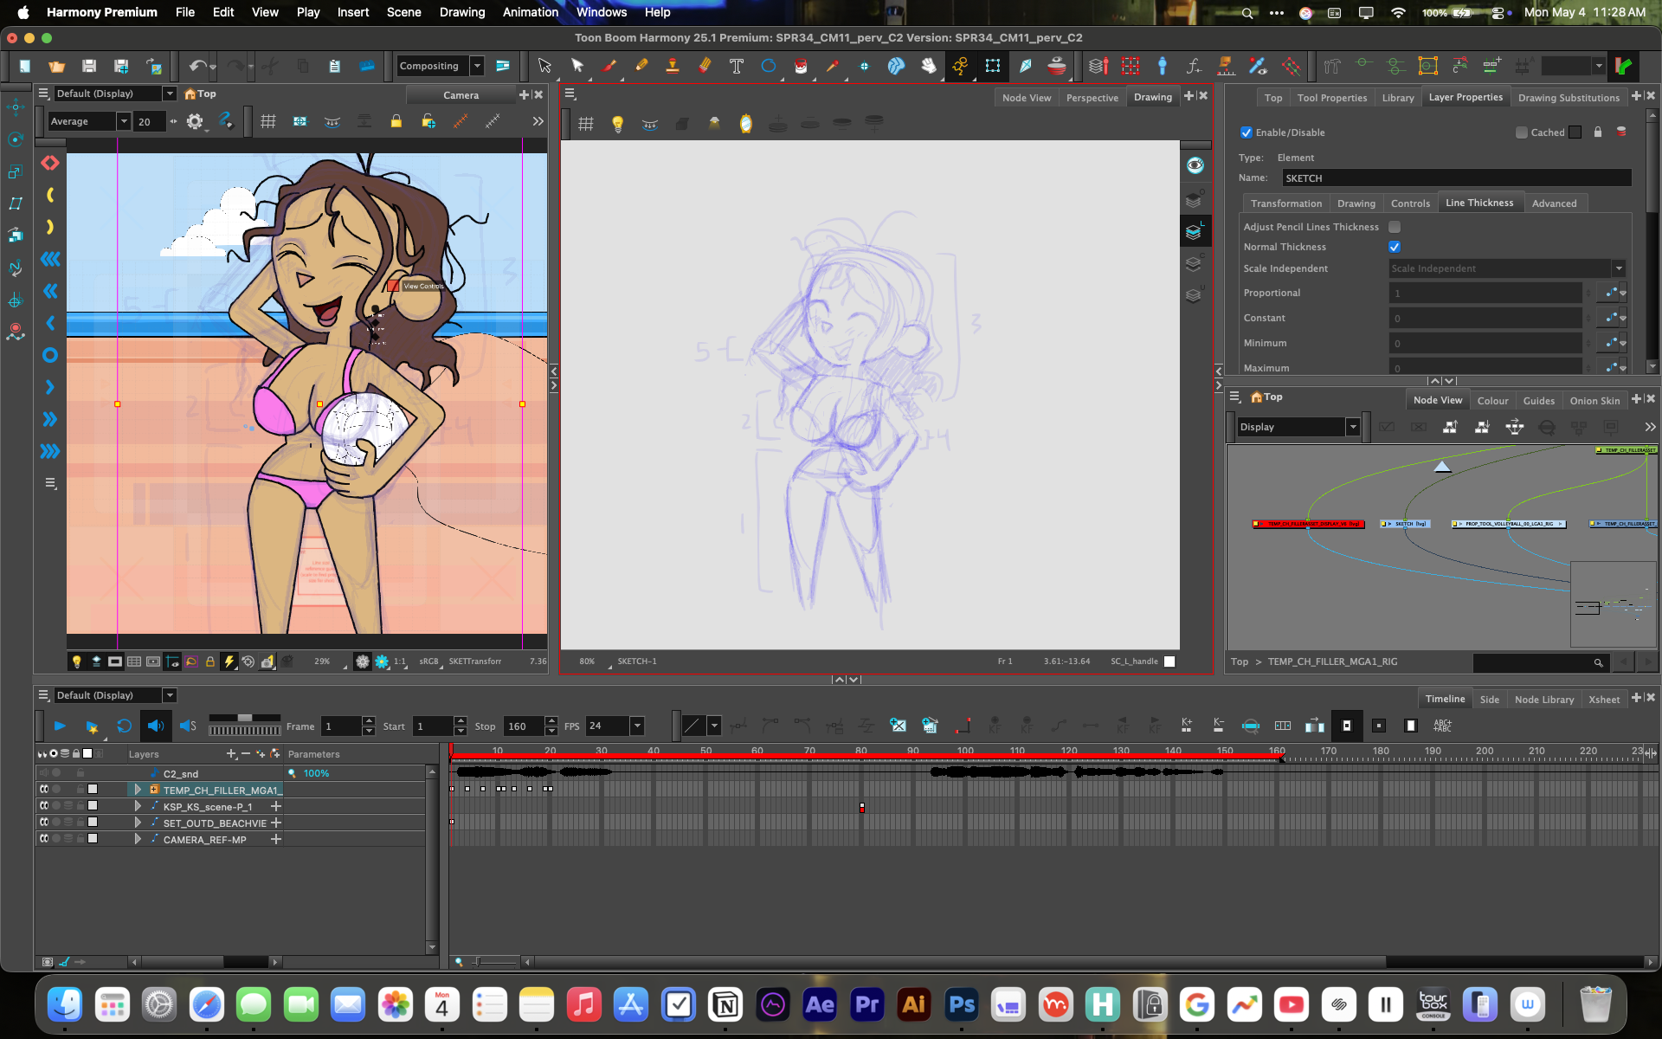Click the playback speed jog slider
The width and height of the screenshot is (1662, 1039).
pyautogui.click(x=245, y=718)
